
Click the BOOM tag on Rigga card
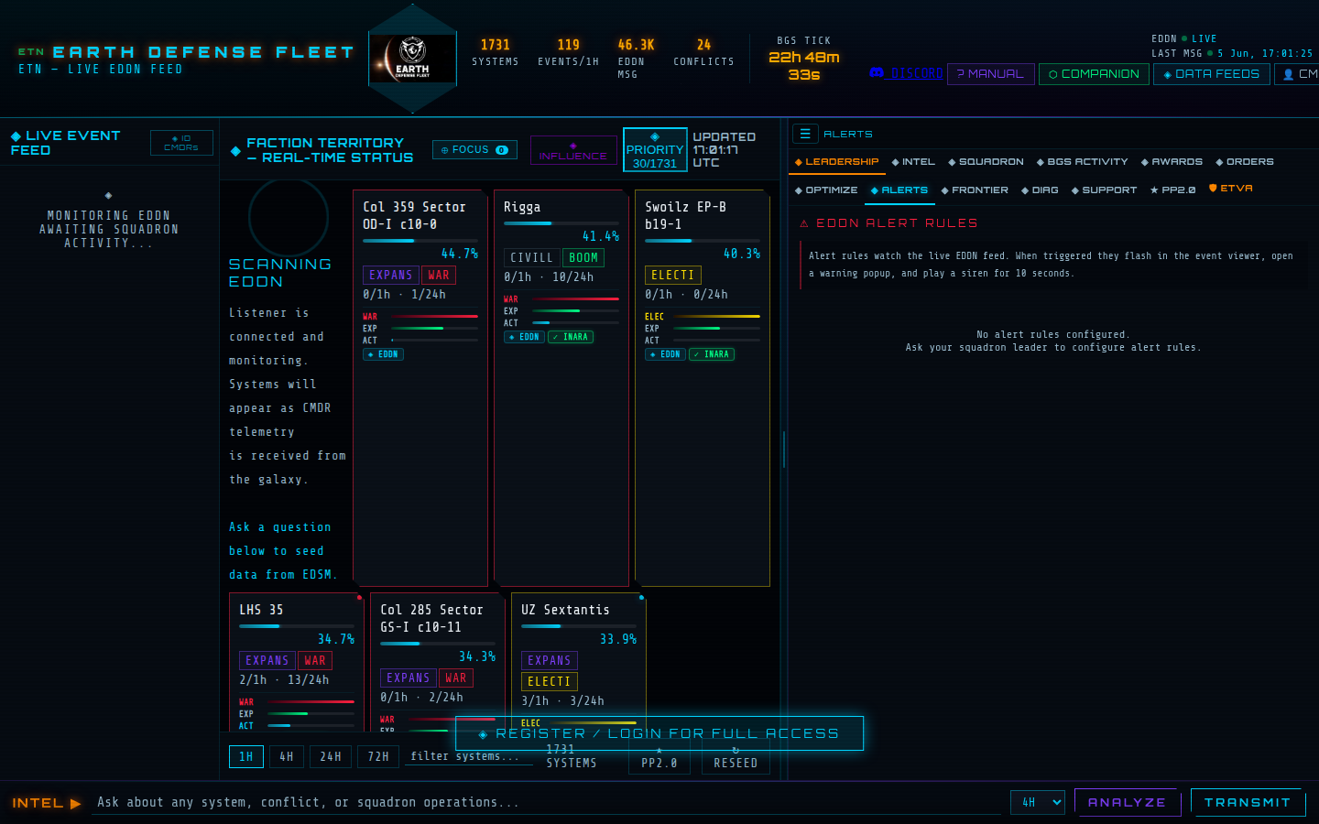coord(583,258)
